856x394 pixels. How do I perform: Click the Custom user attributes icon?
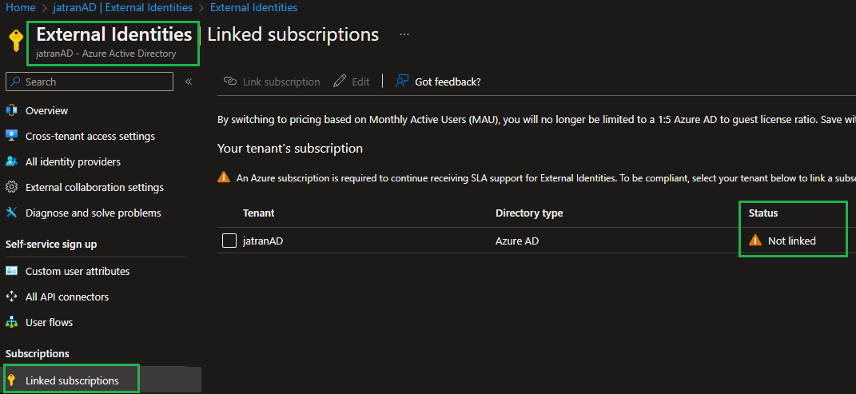(11, 271)
